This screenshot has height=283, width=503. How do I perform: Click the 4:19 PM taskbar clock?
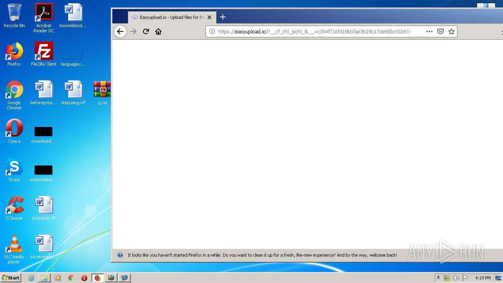pos(483,278)
